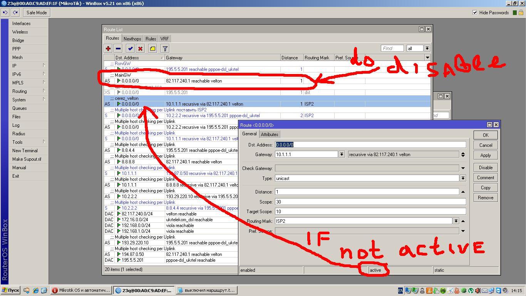The height and width of the screenshot is (296, 526).
Task: Expand the System submenu
Action: (x=29, y=100)
